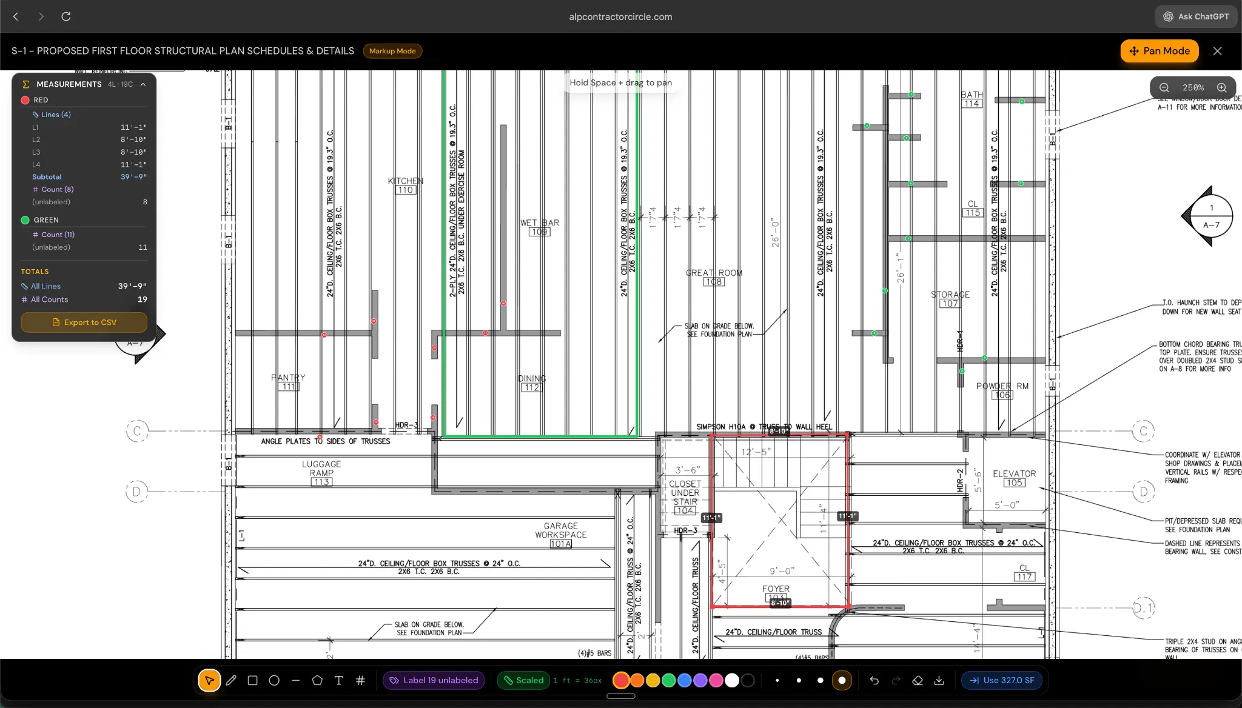This screenshot has height=708, width=1242.
Task: Click the Scaled calibration button
Action: point(524,680)
